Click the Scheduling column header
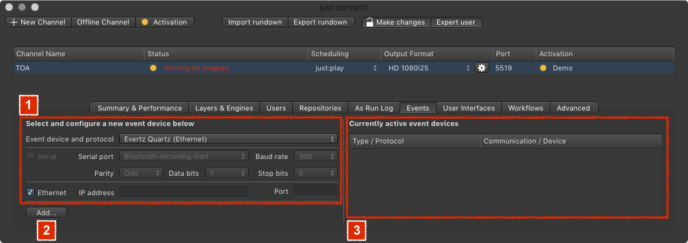Viewport: 688px width, 243px height. tap(344, 54)
